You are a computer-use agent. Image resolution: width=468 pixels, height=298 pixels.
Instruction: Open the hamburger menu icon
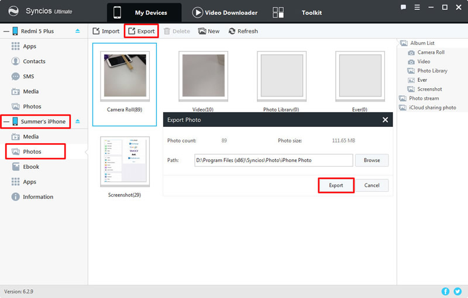tap(417, 7)
